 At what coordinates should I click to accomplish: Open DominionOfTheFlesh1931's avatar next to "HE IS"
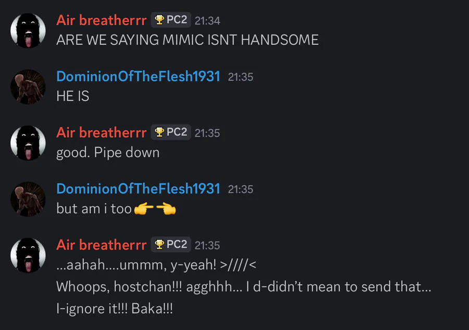coord(28,87)
